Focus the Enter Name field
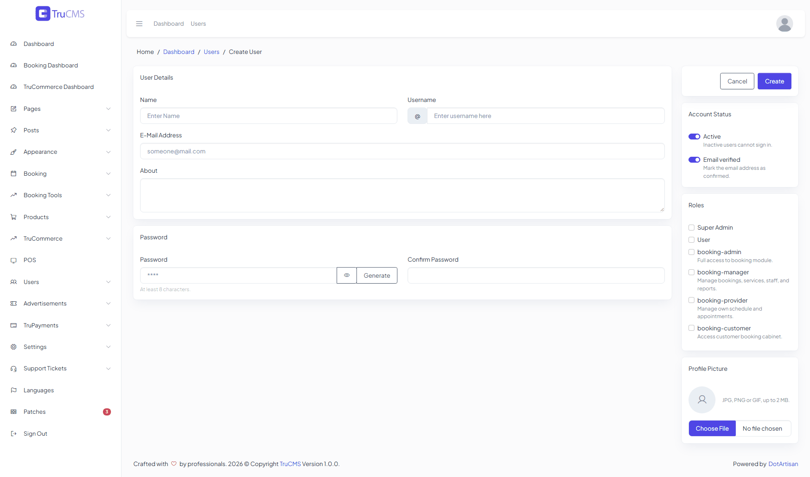This screenshot has height=477, width=810. (269, 116)
